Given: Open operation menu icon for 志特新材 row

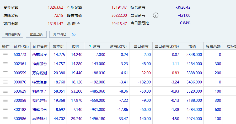Looking at the screenshot, I should (6, 119).
